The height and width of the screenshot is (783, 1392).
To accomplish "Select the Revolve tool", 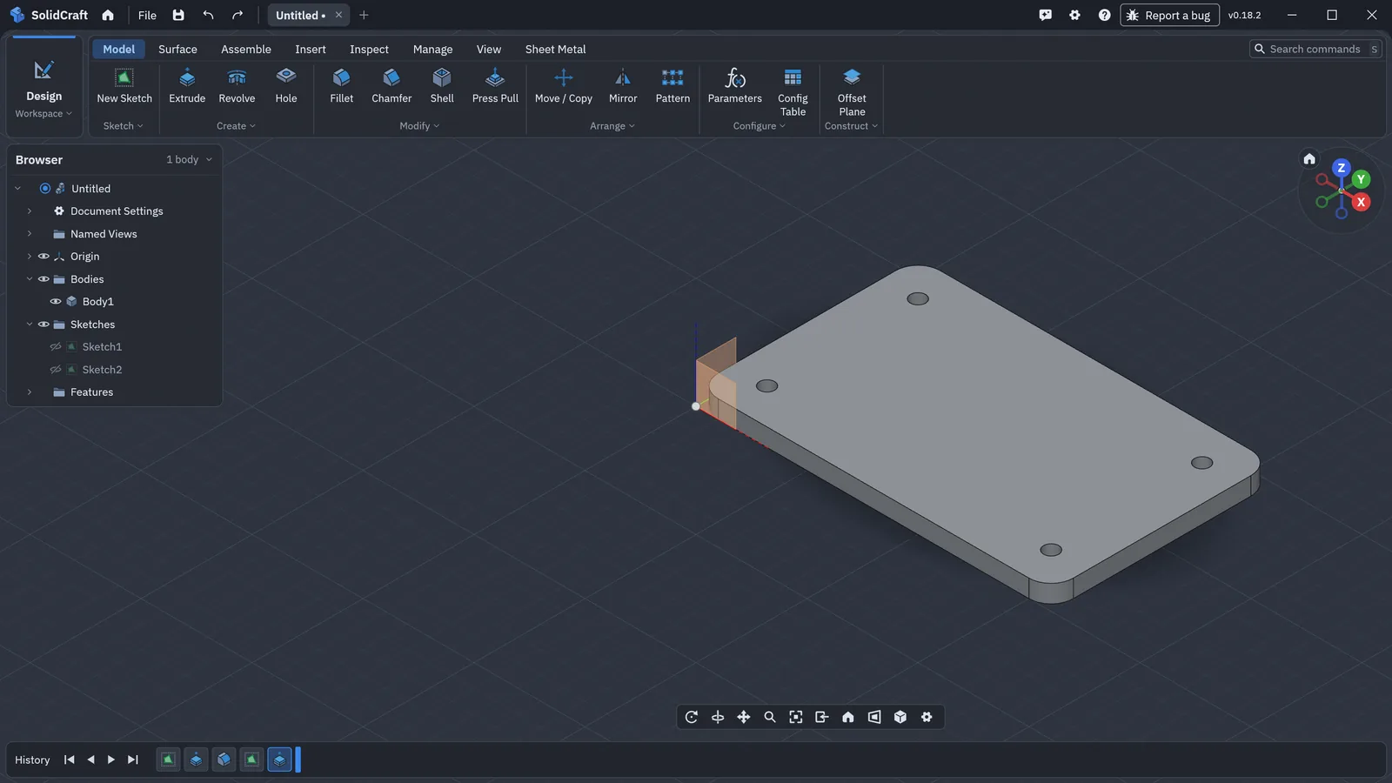I will [237, 86].
